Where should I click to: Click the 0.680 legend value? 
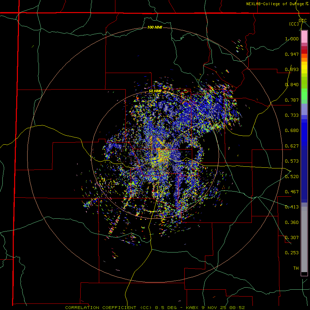pos(292,131)
